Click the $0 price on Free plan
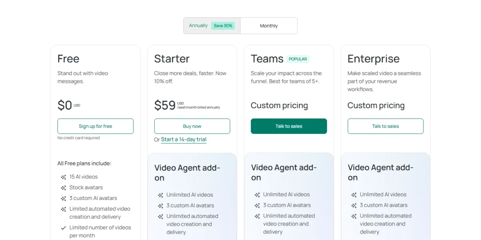481x240 pixels. pos(65,105)
